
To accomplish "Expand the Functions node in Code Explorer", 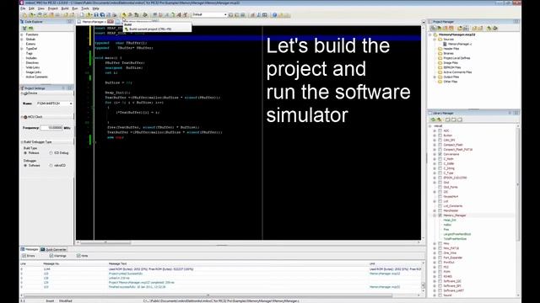I will click(22, 35).
